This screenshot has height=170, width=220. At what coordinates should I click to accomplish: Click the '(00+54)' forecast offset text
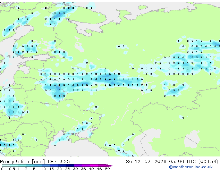click(208, 162)
